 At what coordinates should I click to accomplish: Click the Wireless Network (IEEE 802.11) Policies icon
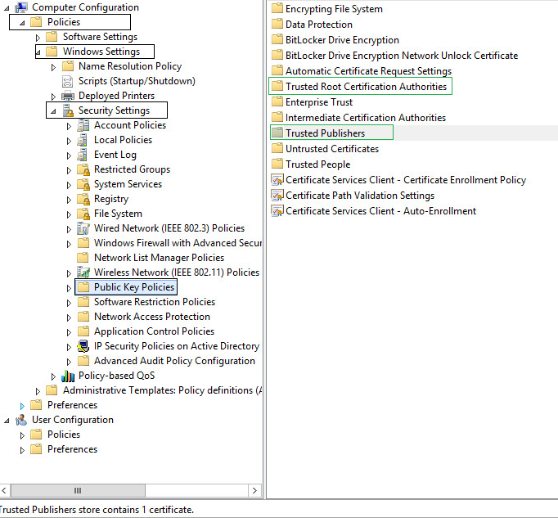83,273
